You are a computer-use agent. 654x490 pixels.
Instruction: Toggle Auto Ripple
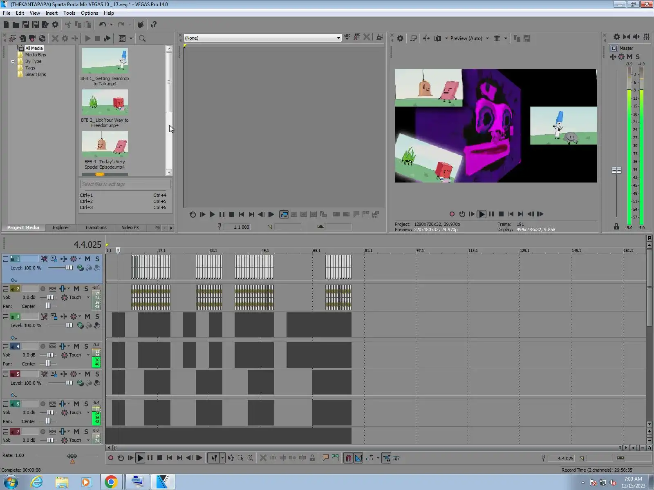[x=370, y=458]
